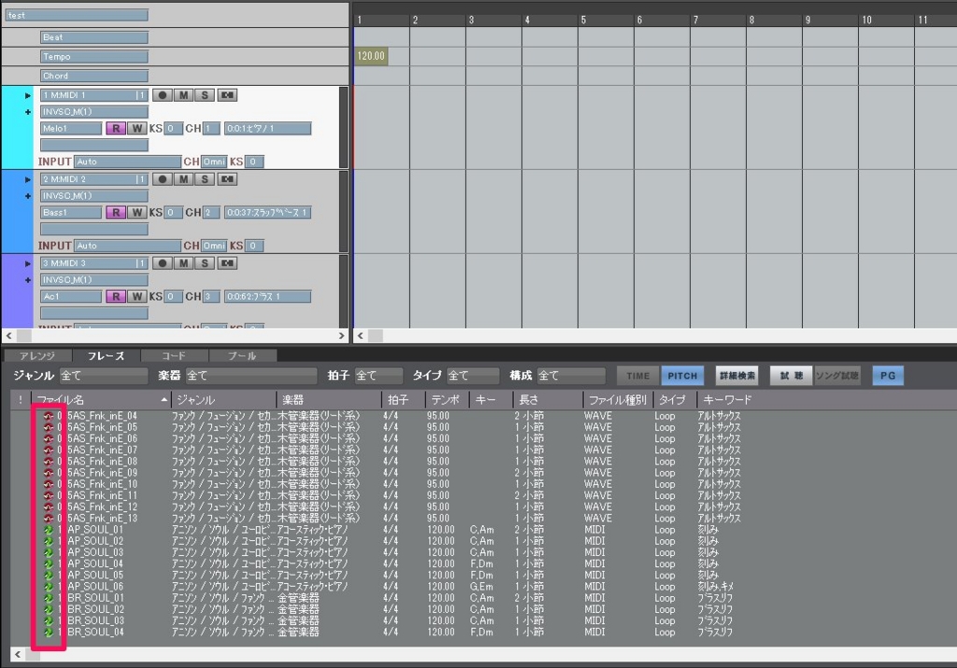Toggle the TIME button

pos(637,376)
